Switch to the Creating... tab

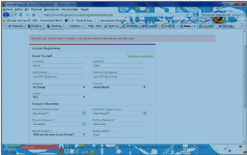[54, 26]
